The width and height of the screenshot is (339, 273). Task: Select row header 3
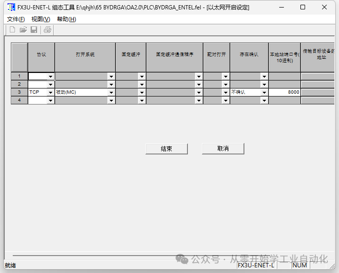coord(19,92)
